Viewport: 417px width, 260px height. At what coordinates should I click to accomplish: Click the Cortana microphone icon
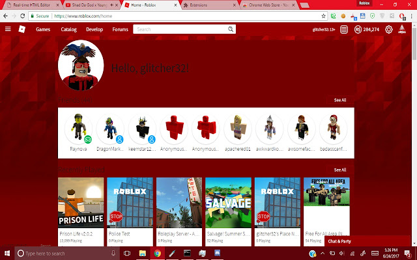pyautogui.click(x=113, y=253)
